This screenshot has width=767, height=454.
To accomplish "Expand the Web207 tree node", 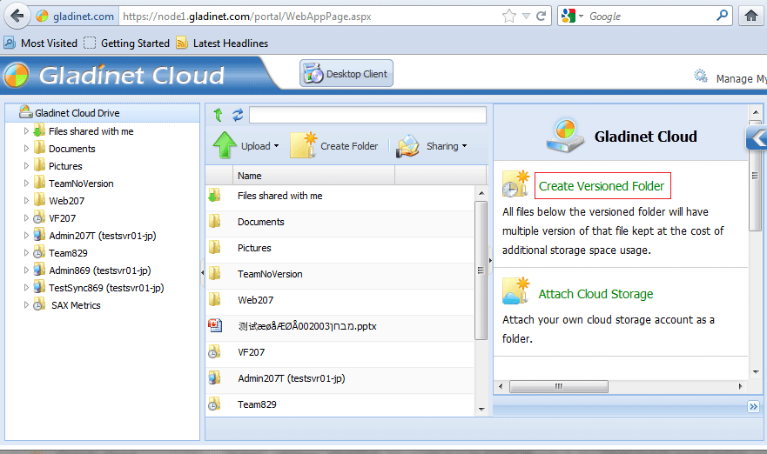I will tap(26, 200).
